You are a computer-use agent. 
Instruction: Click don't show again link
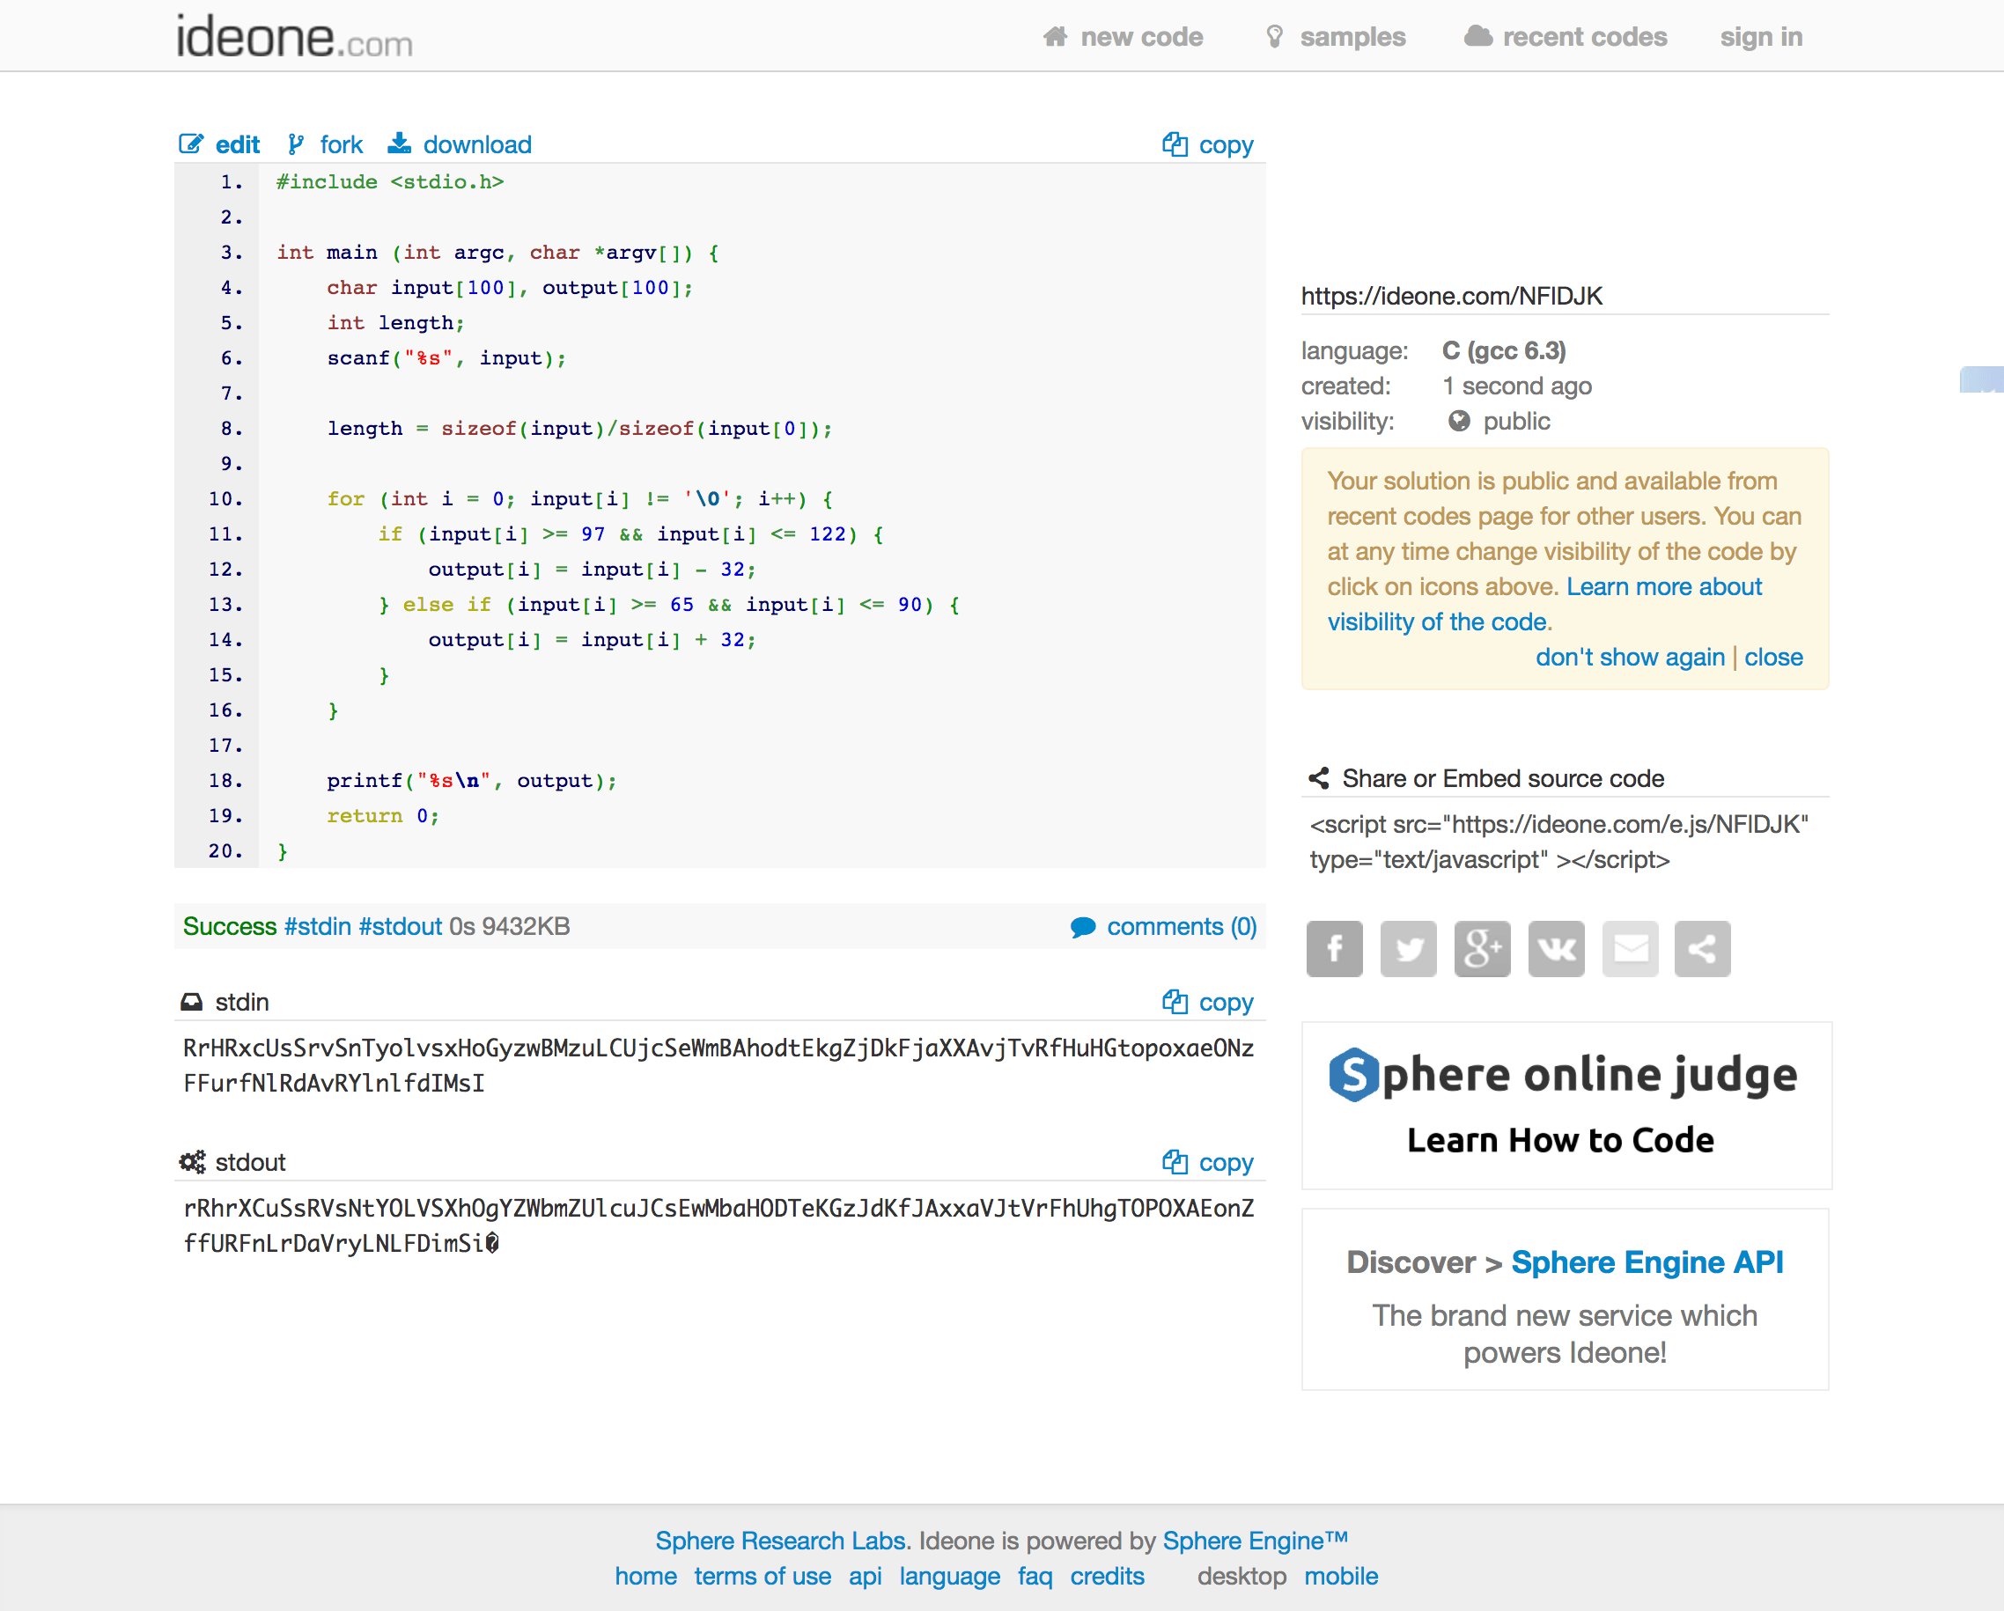[1630, 657]
